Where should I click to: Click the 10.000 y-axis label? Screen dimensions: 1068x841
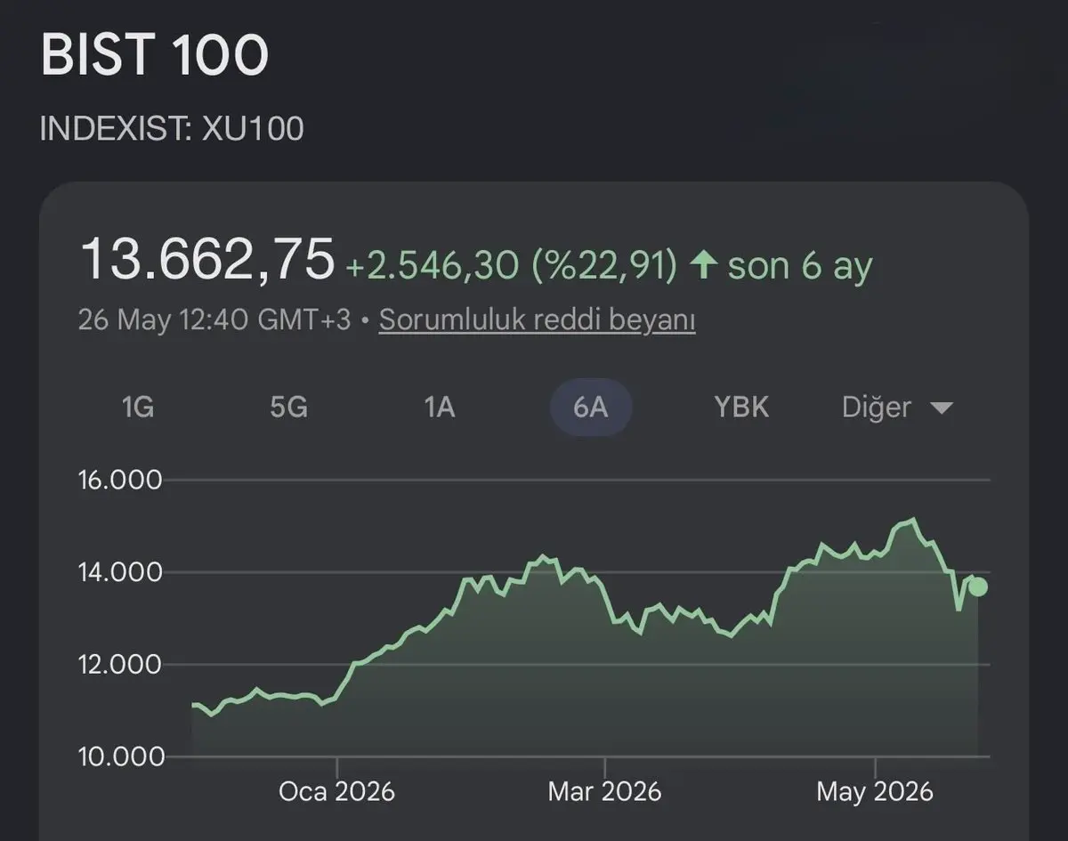coord(120,757)
